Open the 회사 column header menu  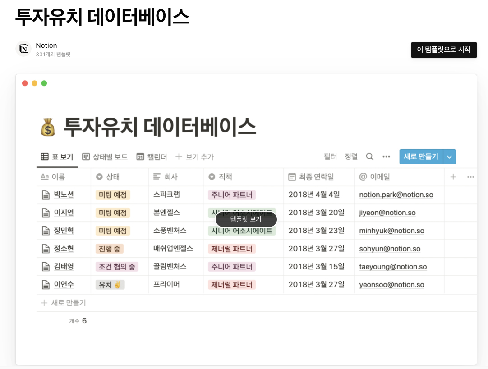(176, 177)
